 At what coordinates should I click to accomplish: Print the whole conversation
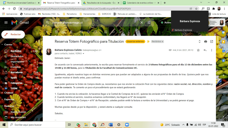click(x=205, y=42)
